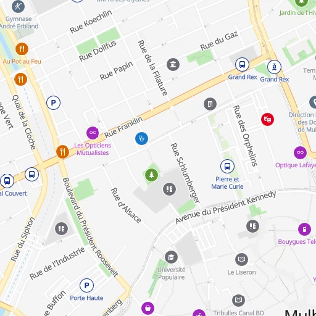Click the blue stethoscope medical marker
This screenshot has height=316, width=316.
(x=141, y=138)
